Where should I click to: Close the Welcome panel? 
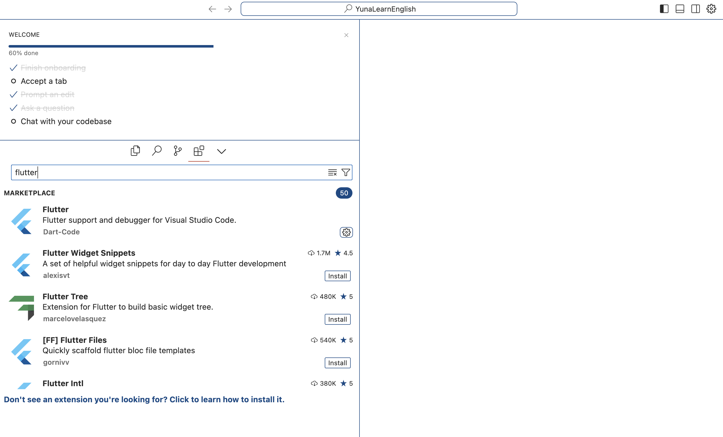coord(346,35)
